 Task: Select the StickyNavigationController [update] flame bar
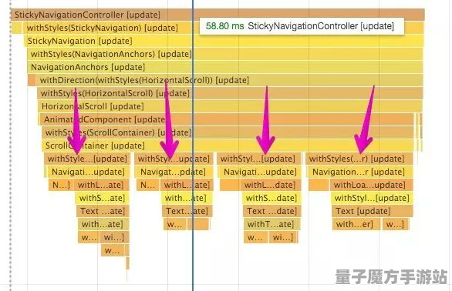[x=218, y=15]
